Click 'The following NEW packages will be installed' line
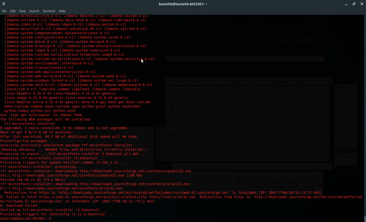This screenshot has width=366, height=222. pyautogui.click(x=46, y=119)
